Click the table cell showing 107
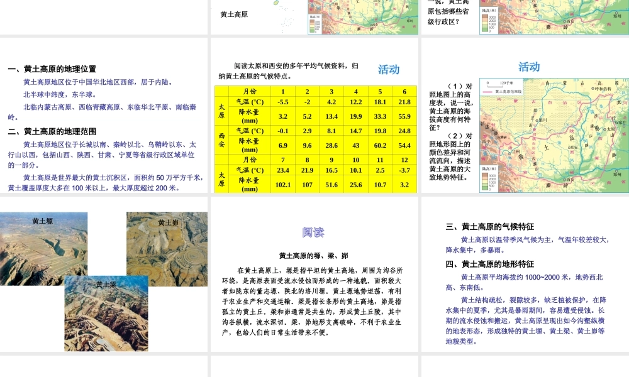The image size is (629, 377). 308,185
